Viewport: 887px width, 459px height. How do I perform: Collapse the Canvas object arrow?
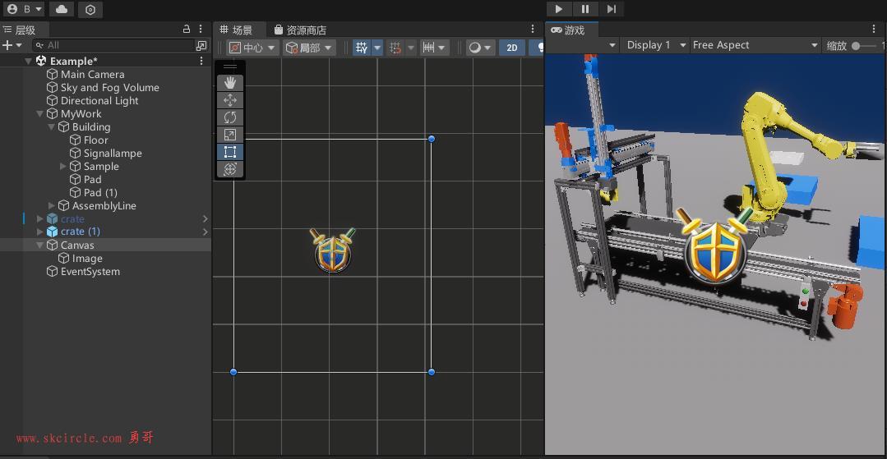pyautogui.click(x=39, y=246)
